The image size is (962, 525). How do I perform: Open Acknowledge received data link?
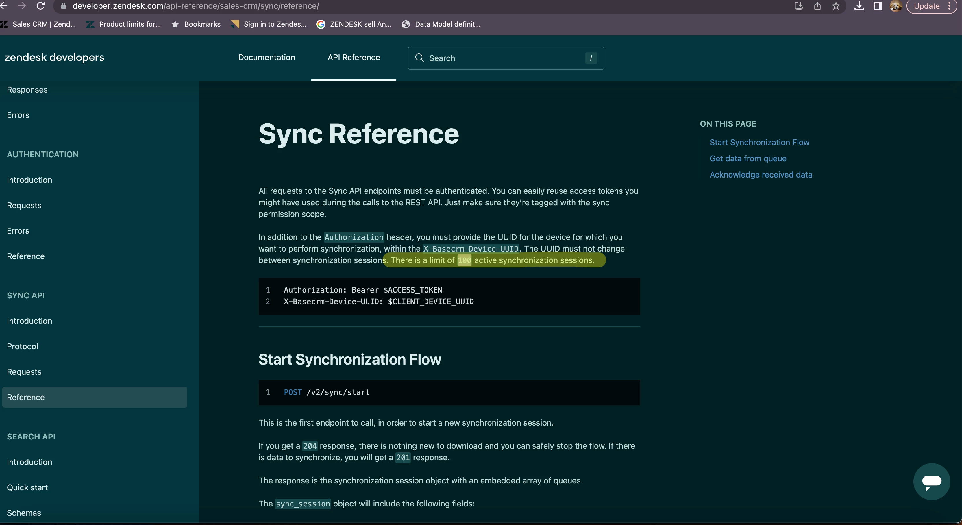tap(760, 175)
